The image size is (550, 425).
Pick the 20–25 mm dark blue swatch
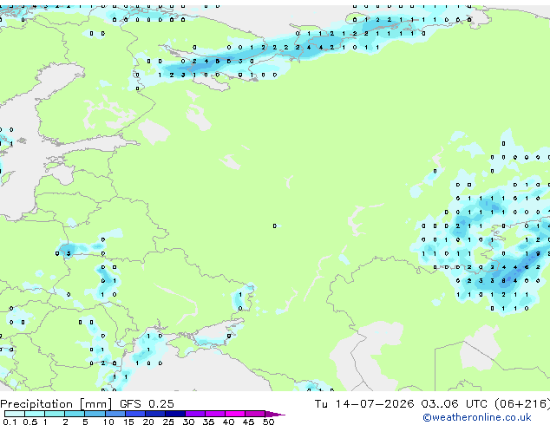155,414
